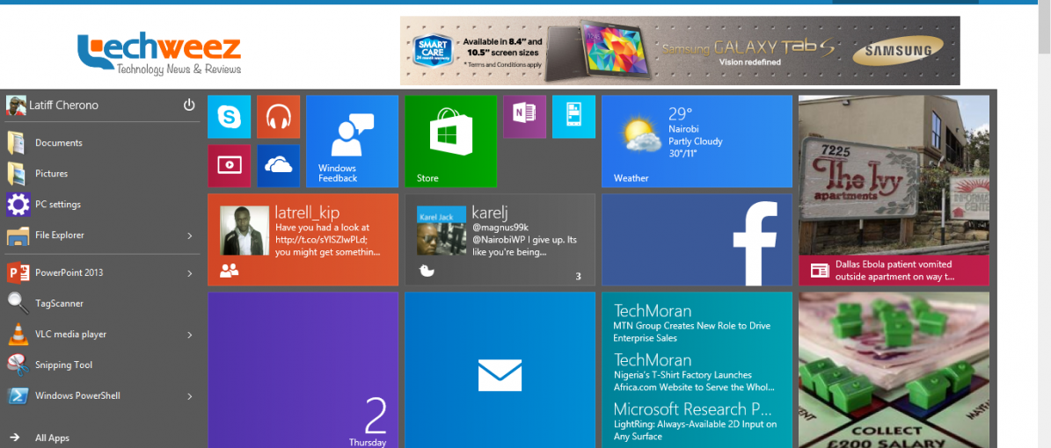Open the OneDrive cloud tile
The width and height of the screenshot is (1051, 448).
[278, 165]
